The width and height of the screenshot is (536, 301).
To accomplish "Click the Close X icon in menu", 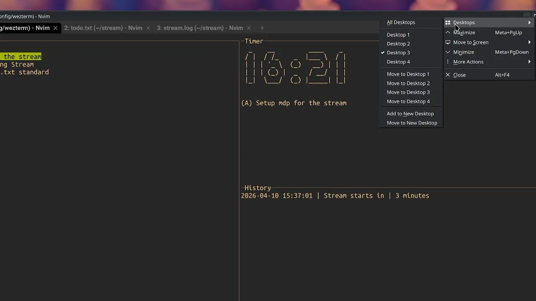I will click(x=448, y=75).
